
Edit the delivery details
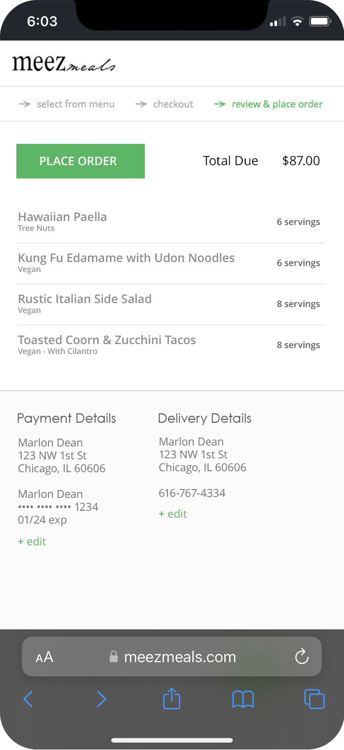click(x=173, y=514)
